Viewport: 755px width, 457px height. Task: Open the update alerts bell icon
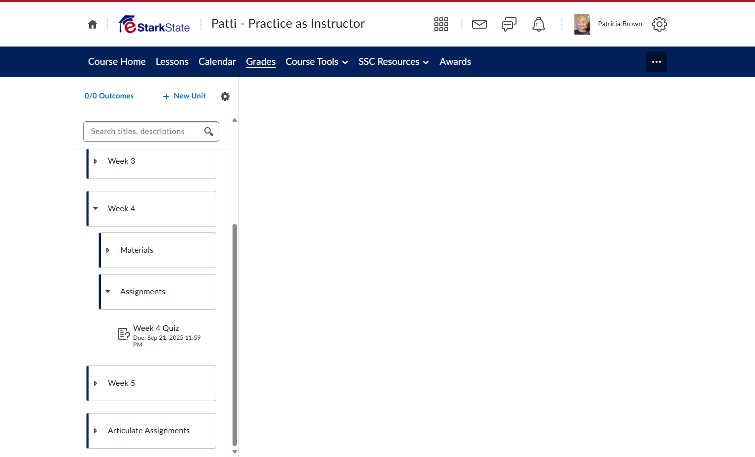[539, 24]
